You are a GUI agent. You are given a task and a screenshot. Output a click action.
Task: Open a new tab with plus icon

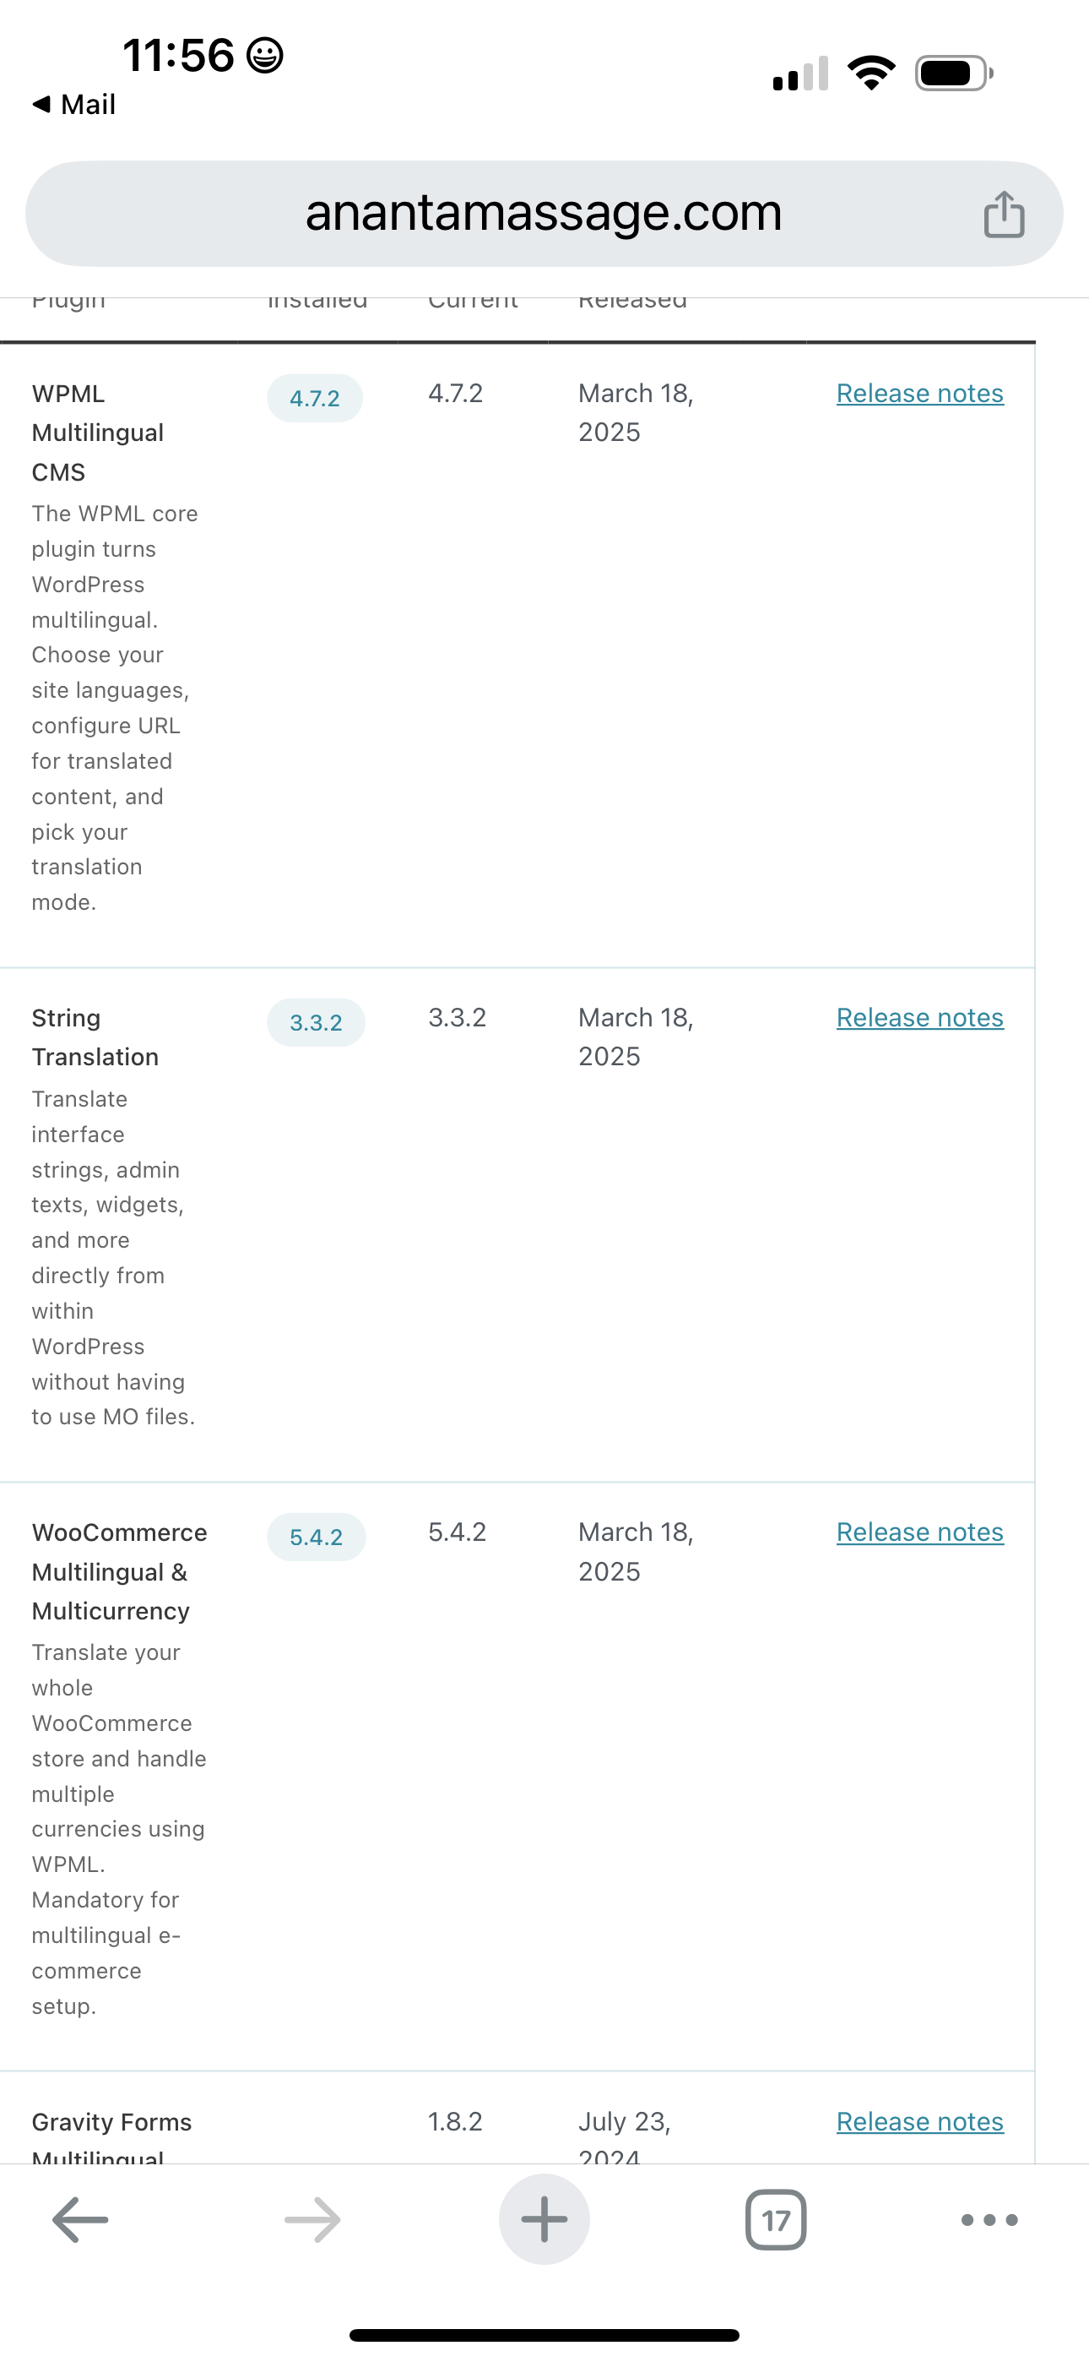pos(544,2220)
